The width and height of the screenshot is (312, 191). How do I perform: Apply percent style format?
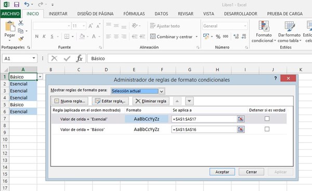(218, 36)
